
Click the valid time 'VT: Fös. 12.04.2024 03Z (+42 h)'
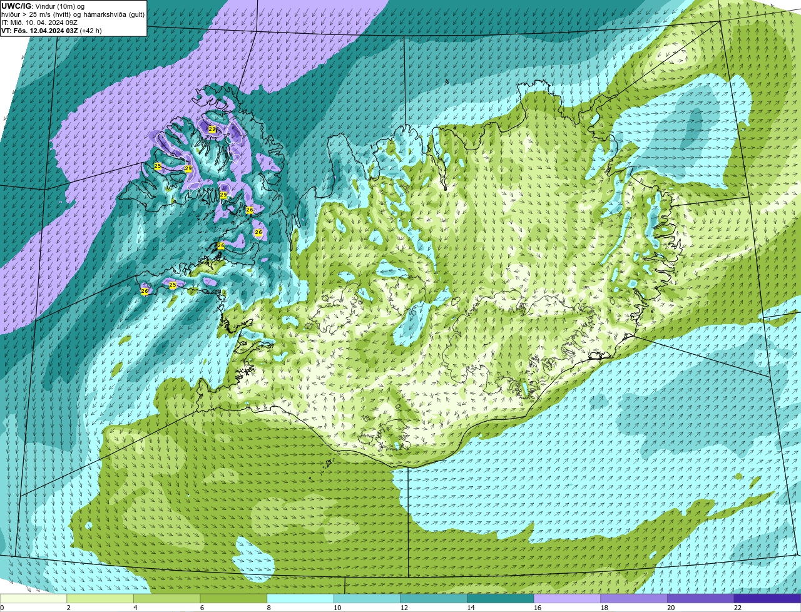[51, 30]
